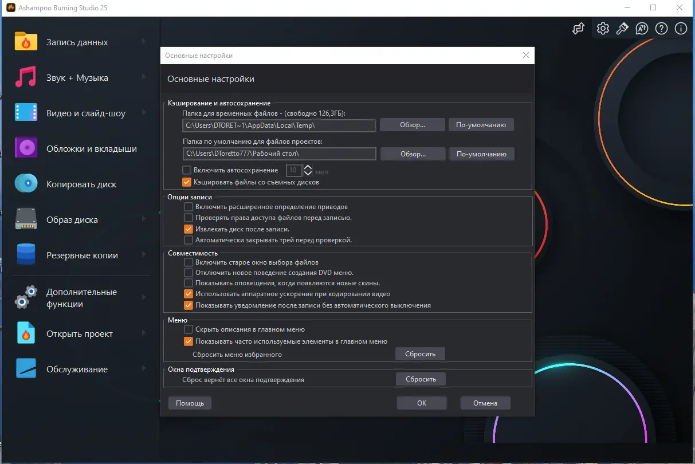Expand the Запись данных submenu arrow
This screenshot has width=695, height=464.
pos(144,42)
